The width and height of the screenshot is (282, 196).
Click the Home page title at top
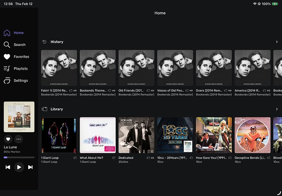pos(160,13)
